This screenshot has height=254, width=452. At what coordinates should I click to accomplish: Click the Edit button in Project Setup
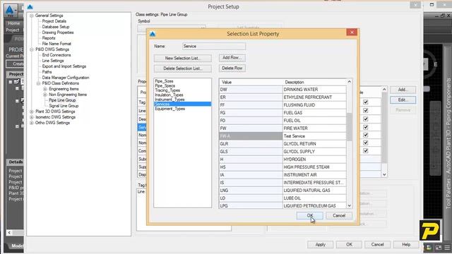click(x=403, y=100)
